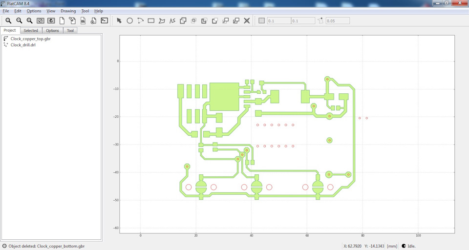Click the Idle status indicator
The width and height of the screenshot is (469, 250).
click(408, 246)
